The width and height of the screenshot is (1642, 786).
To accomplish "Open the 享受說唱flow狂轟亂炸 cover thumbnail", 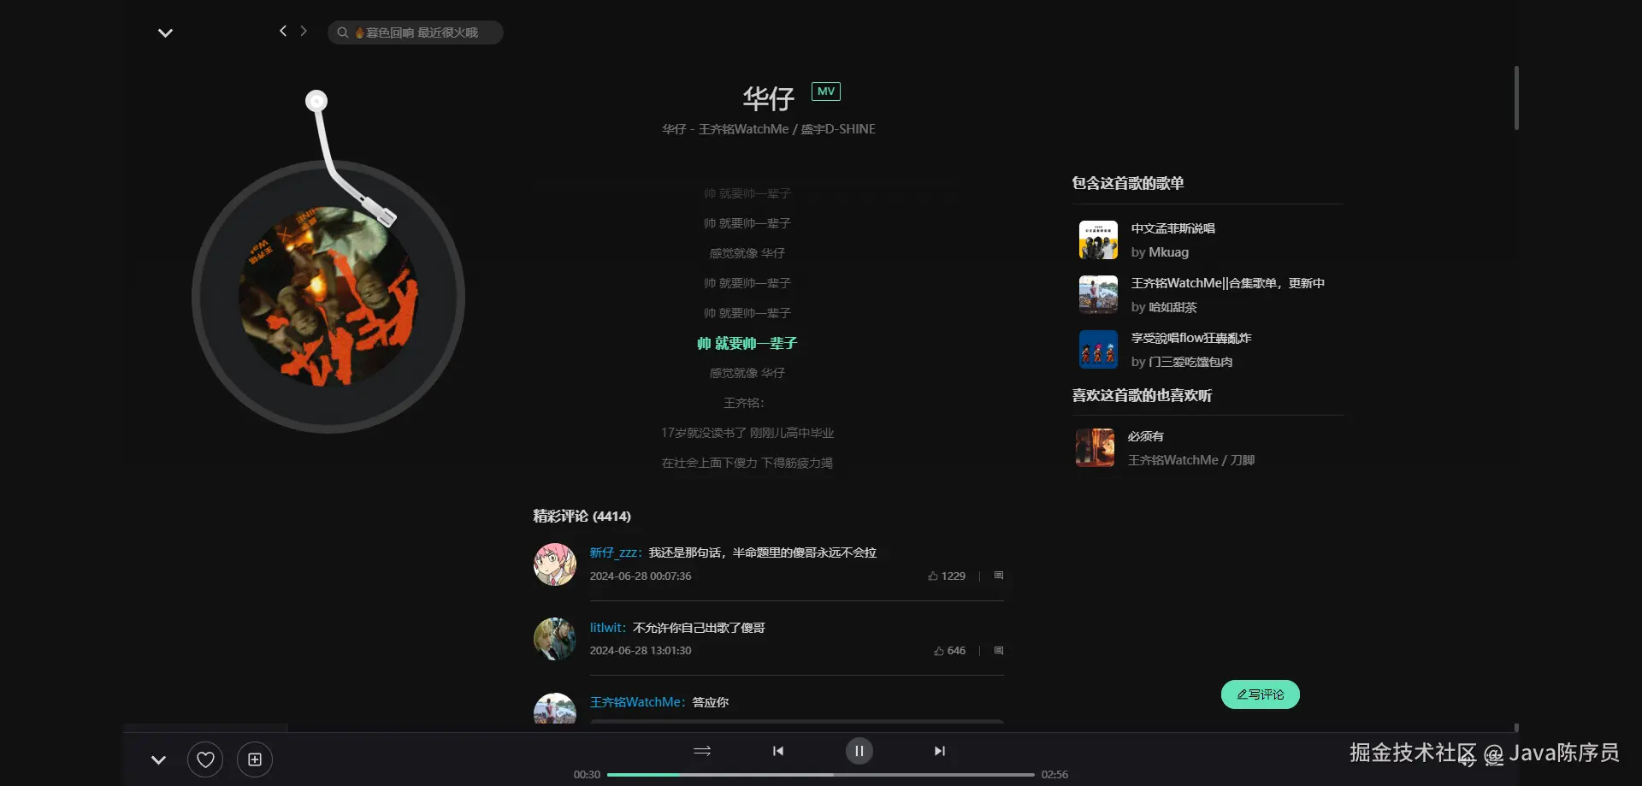I will pos(1098,350).
